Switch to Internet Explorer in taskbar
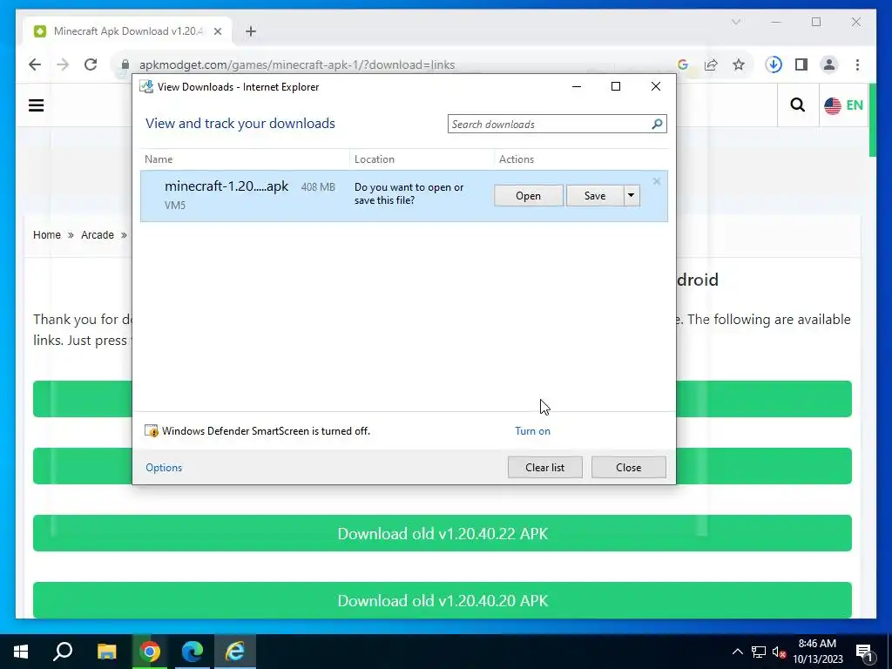The width and height of the screenshot is (892, 669). coord(235,652)
